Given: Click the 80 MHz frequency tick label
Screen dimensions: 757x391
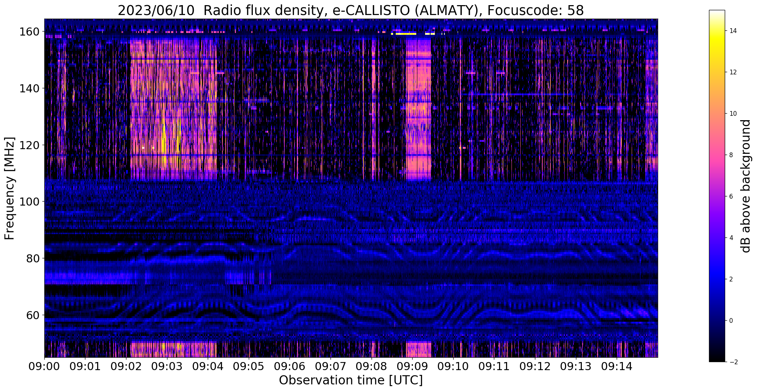Looking at the screenshot, I should tap(33, 258).
